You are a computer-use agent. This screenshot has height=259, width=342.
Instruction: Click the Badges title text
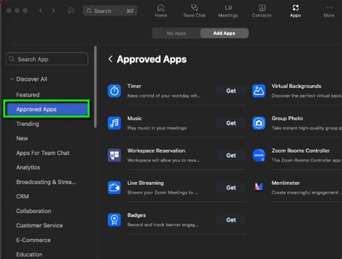136,215
